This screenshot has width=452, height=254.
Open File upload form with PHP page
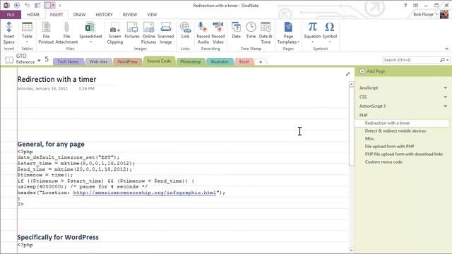point(389,146)
